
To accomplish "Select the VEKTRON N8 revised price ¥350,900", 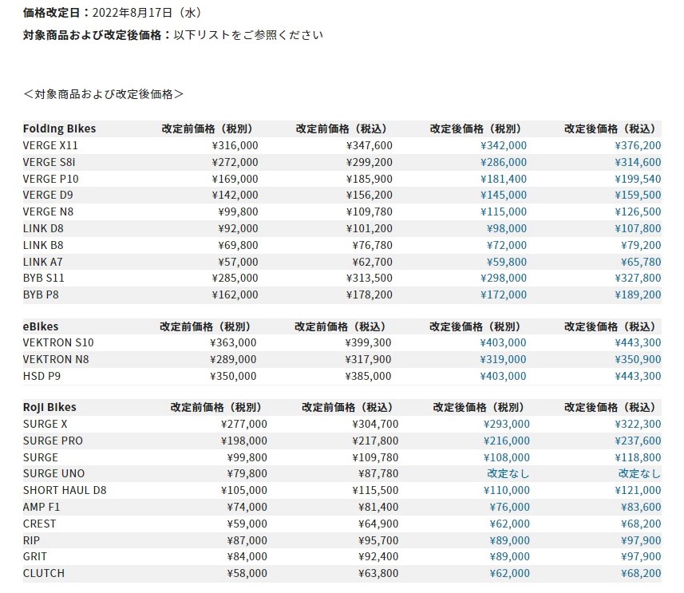I will 638,360.
